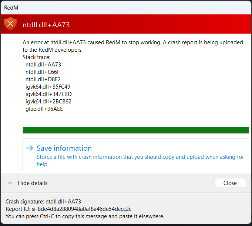Click the Save information arrow icon
The width and height of the screenshot is (252, 226).
[x=30, y=148]
